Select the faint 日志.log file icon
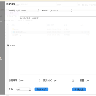The height and width of the screenshot is (96, 96). tap(13, 35)
